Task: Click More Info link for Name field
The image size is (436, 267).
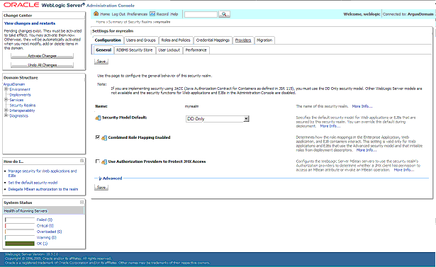Action: click(x=362, y=106)
